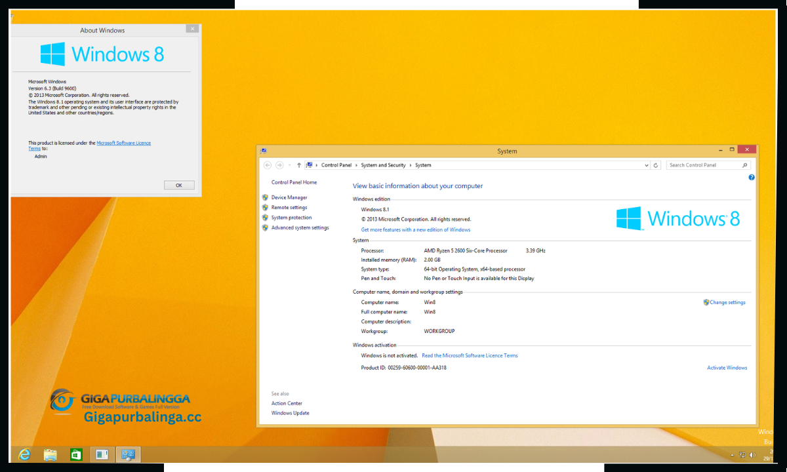Click OK in the About Windows dialog
Viewport: 787px width, 472px height.
pos(178,185)
